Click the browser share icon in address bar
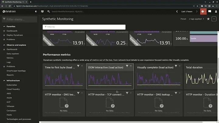This screenshot has height=123, width=219. [x=194, y=6]
